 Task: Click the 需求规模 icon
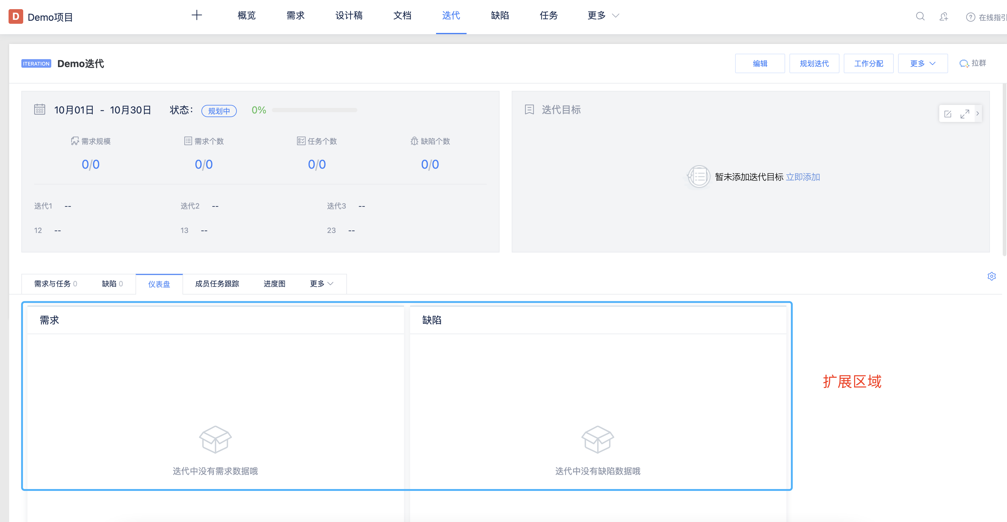(75, 141)
